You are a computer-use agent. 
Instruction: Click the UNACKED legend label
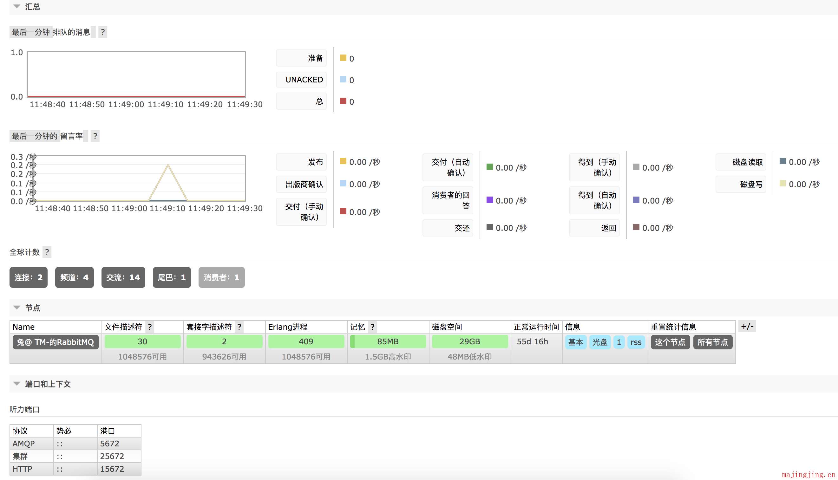pyautogui.click(x=301, y=80)
